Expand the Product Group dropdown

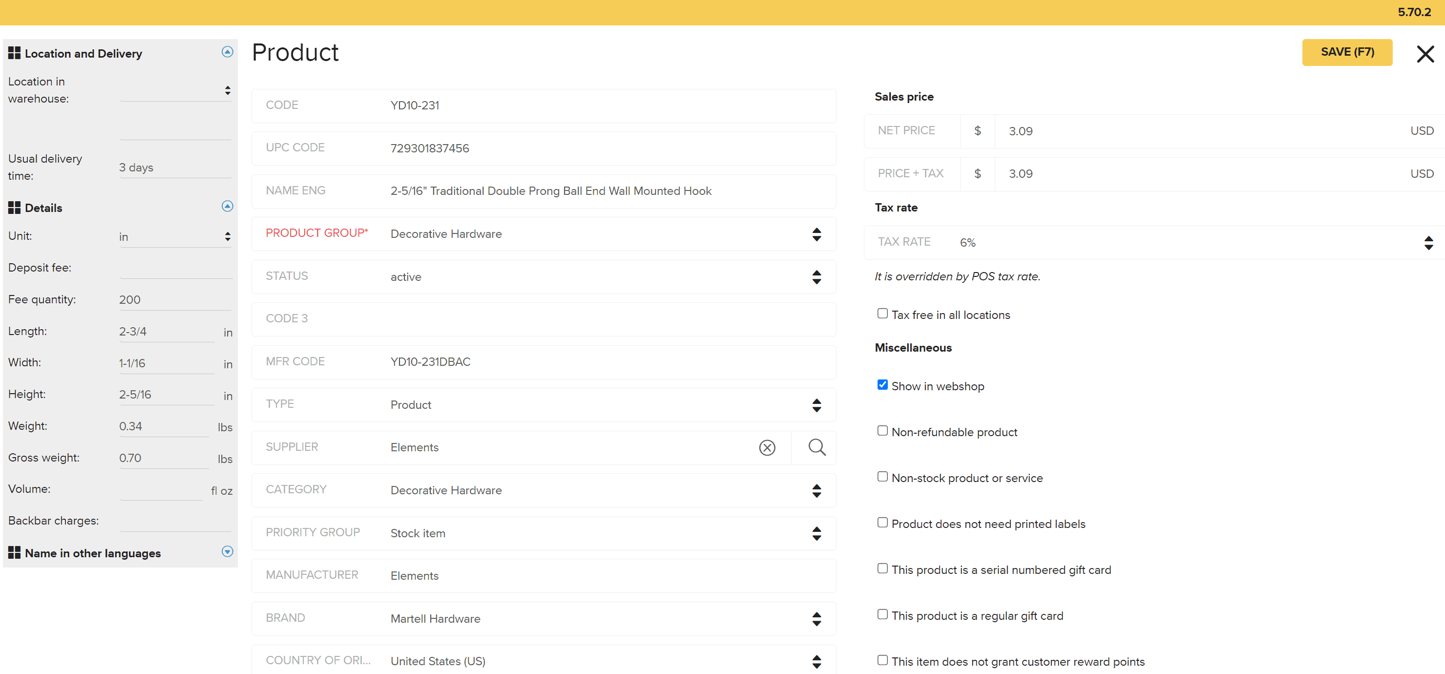(x=815, y=233)
